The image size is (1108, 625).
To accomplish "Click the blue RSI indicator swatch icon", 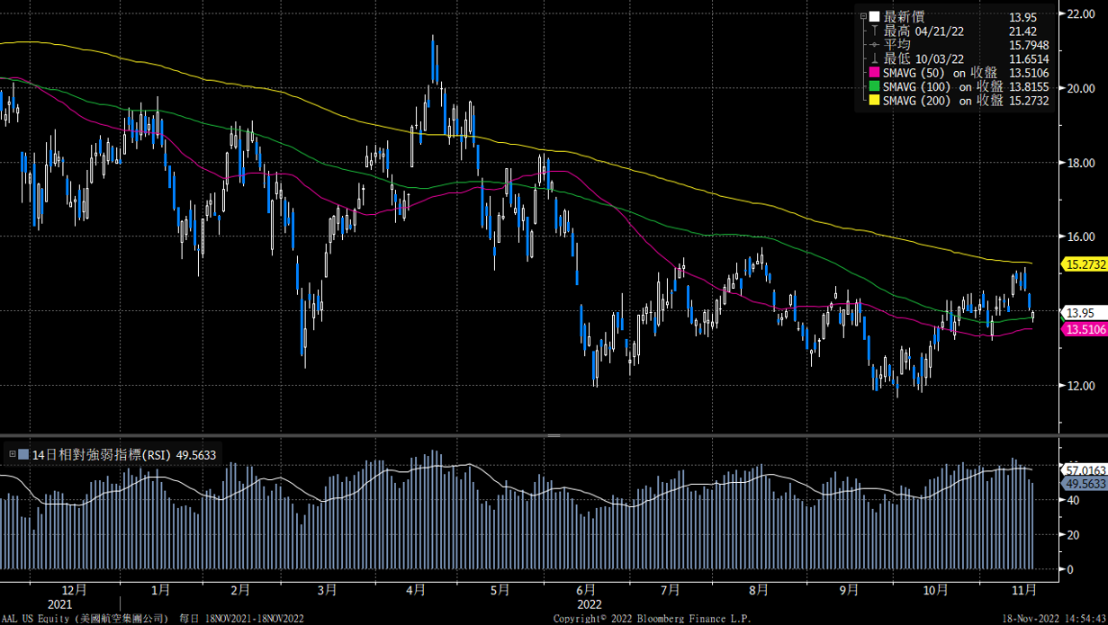I will coord(23,453).
